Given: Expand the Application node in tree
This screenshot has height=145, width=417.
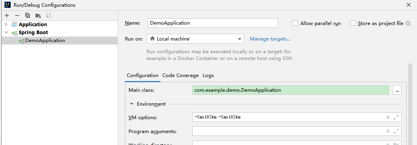Looking at the screenshot, I should pos(6,25).
